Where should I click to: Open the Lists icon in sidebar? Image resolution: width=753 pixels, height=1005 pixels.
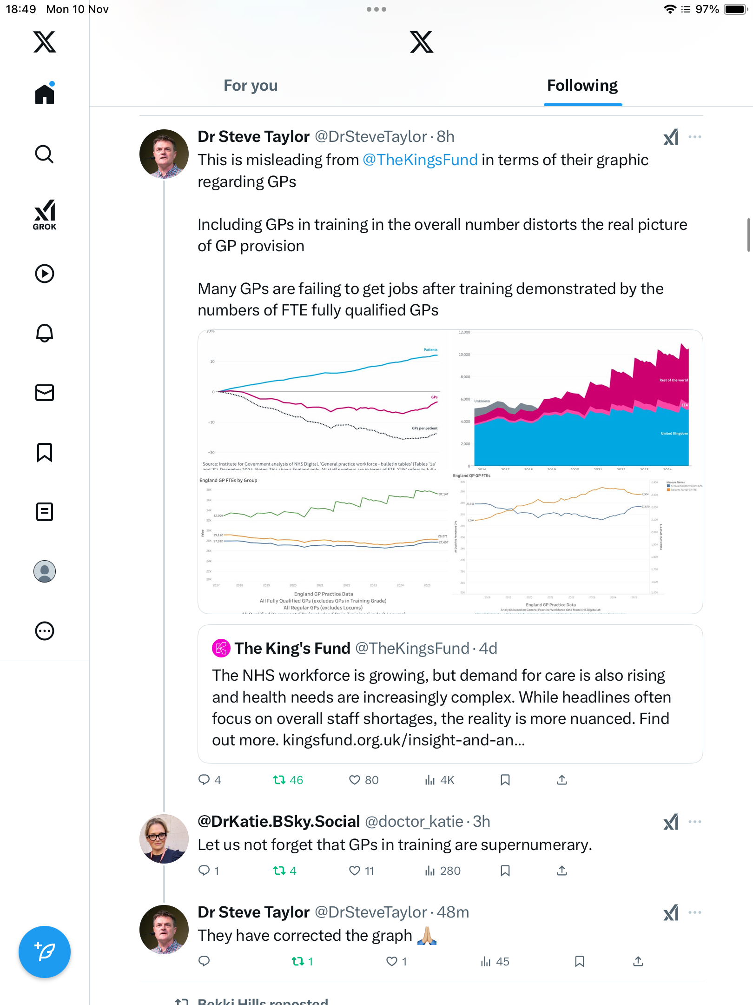(x=45, y=512)
